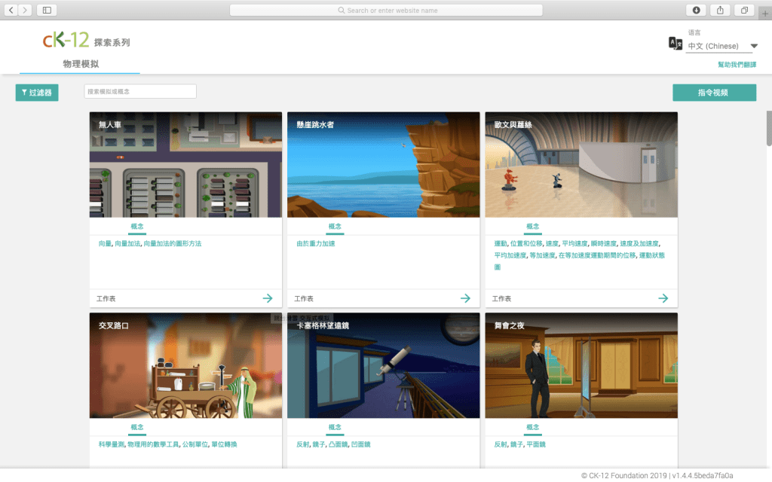
Task: Select the 物理模拟 tab
Action: click(80, 65)
